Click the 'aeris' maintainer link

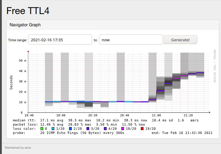(28, 147)
